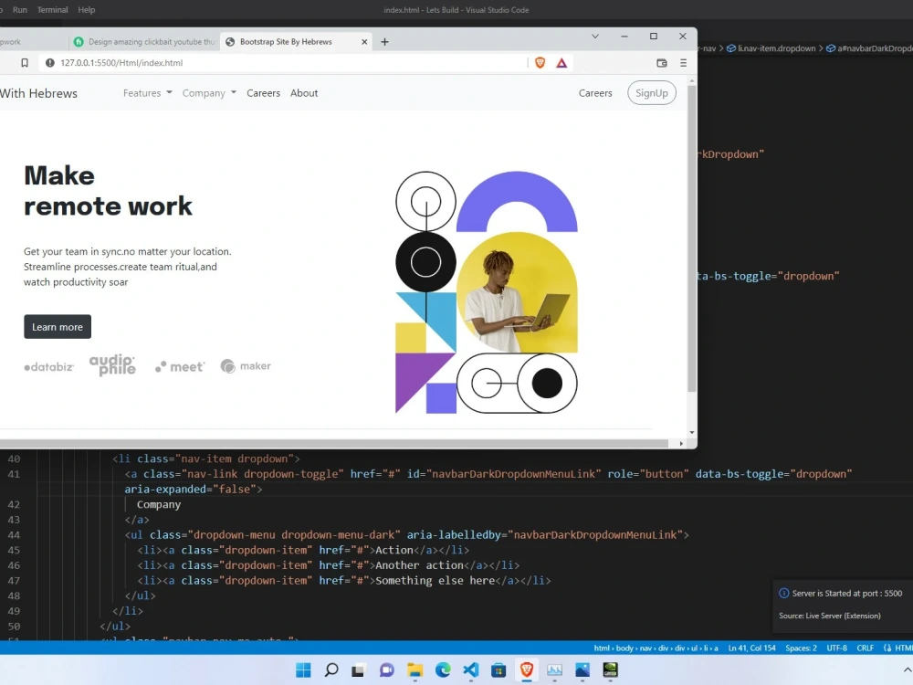Click CRLF line ending in status bar
The width and height of the screenshot is (913, 685).
point(865,648)
